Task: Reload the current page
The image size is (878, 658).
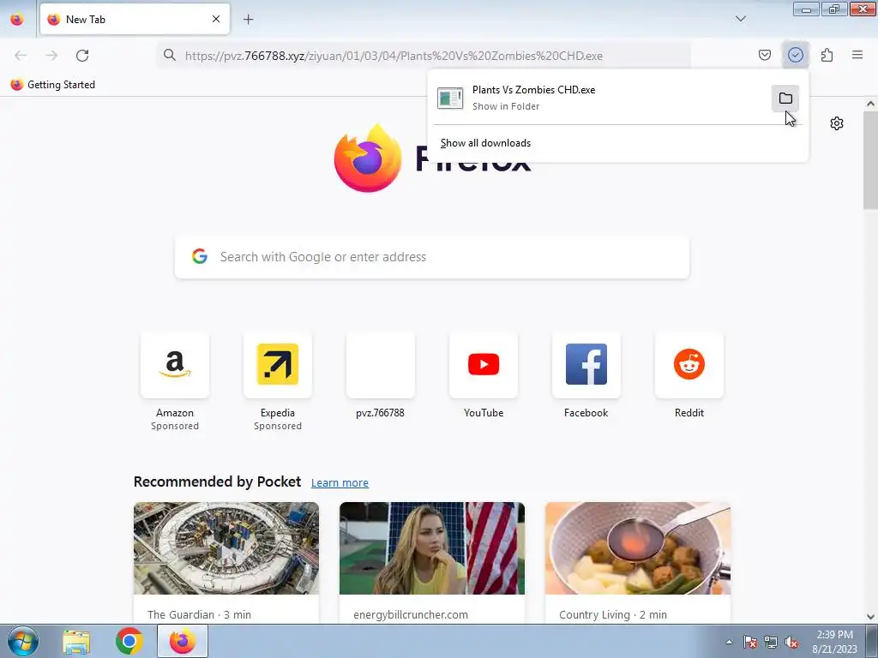Action: (x=82, y=56)
